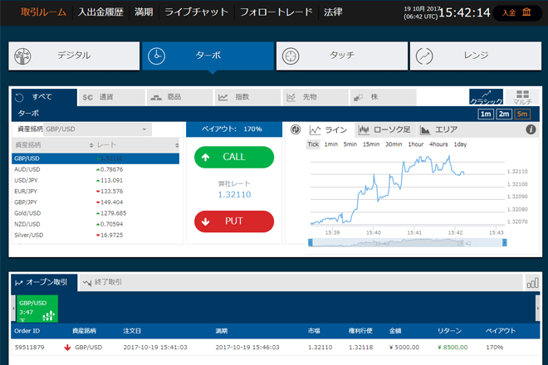Click the red down arrow on order 59511879
The height and width of the screenshot is (365, 548).
[67, 348]
